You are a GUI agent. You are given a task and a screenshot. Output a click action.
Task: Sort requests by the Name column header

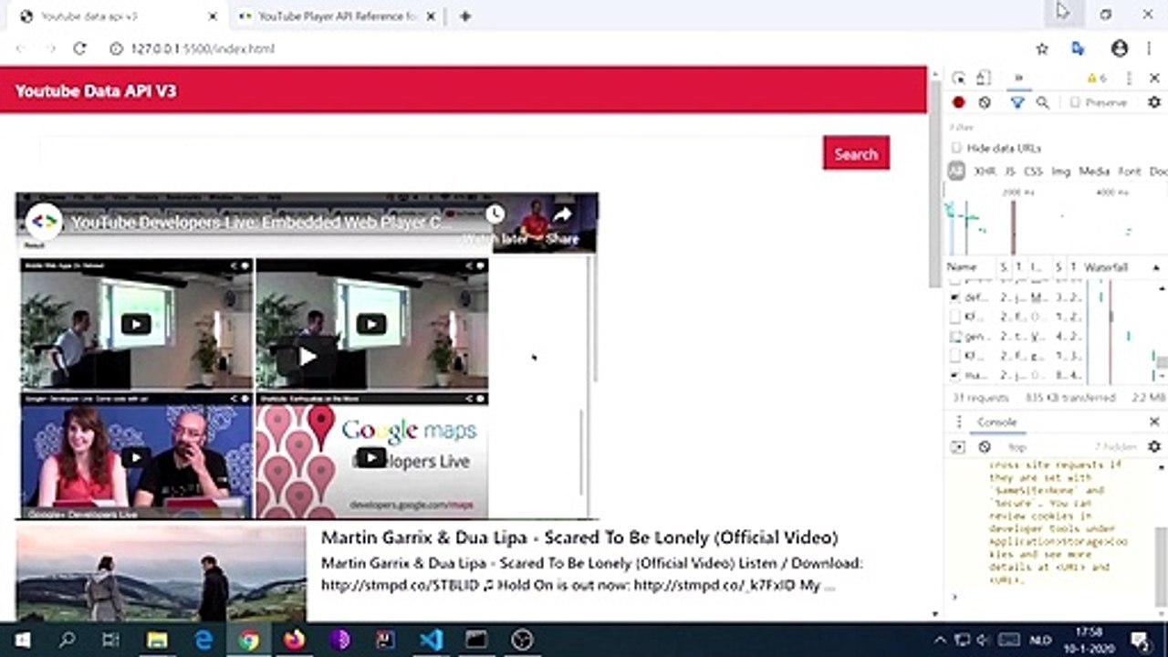(962, 267)
